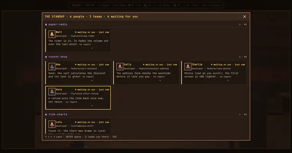Click 'no report' on Sally's card

[x=159, y=76]
